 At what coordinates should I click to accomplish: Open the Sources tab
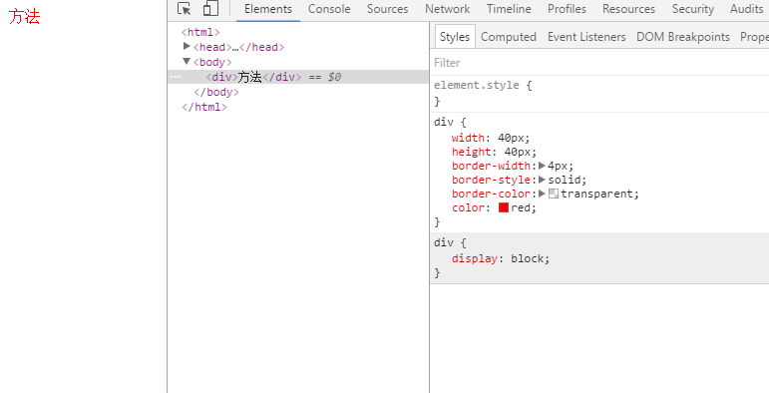387,9
